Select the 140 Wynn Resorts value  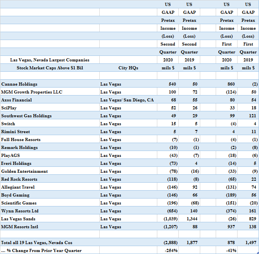194,211
